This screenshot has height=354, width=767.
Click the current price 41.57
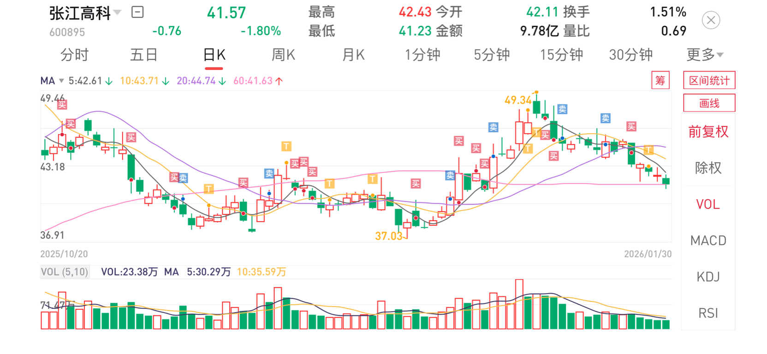226,13
